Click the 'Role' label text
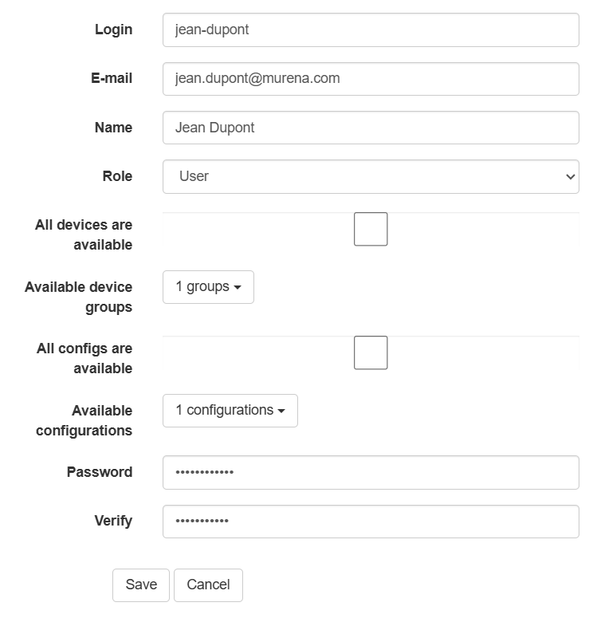The image size is (593, 630). coord(117,176)
